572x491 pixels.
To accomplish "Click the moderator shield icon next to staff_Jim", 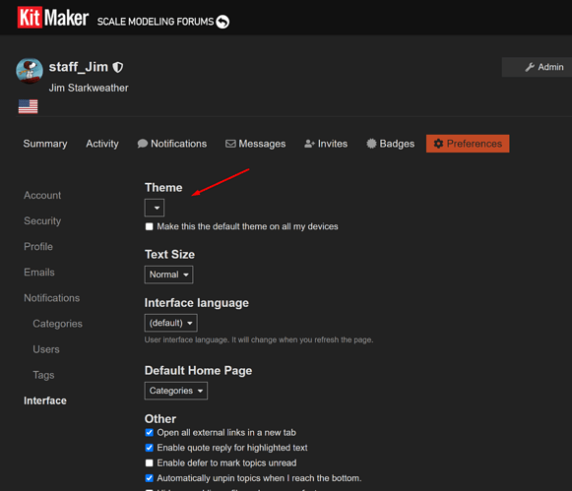I will pos(117,67).
